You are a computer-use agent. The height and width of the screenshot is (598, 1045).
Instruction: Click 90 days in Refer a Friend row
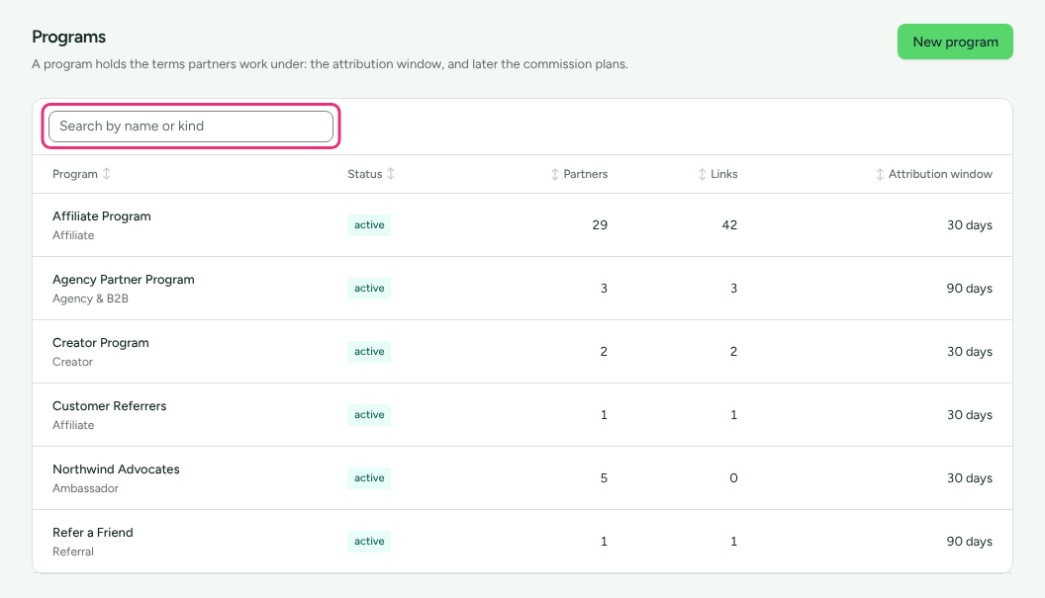pos(970,542)
